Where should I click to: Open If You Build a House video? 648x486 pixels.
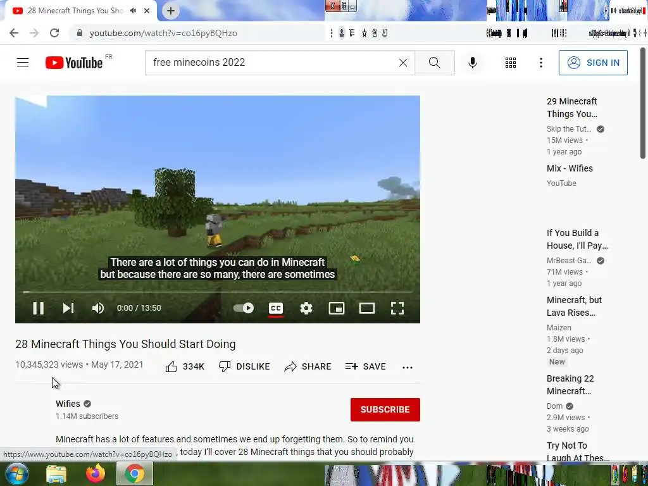click(x=577, y=239)
